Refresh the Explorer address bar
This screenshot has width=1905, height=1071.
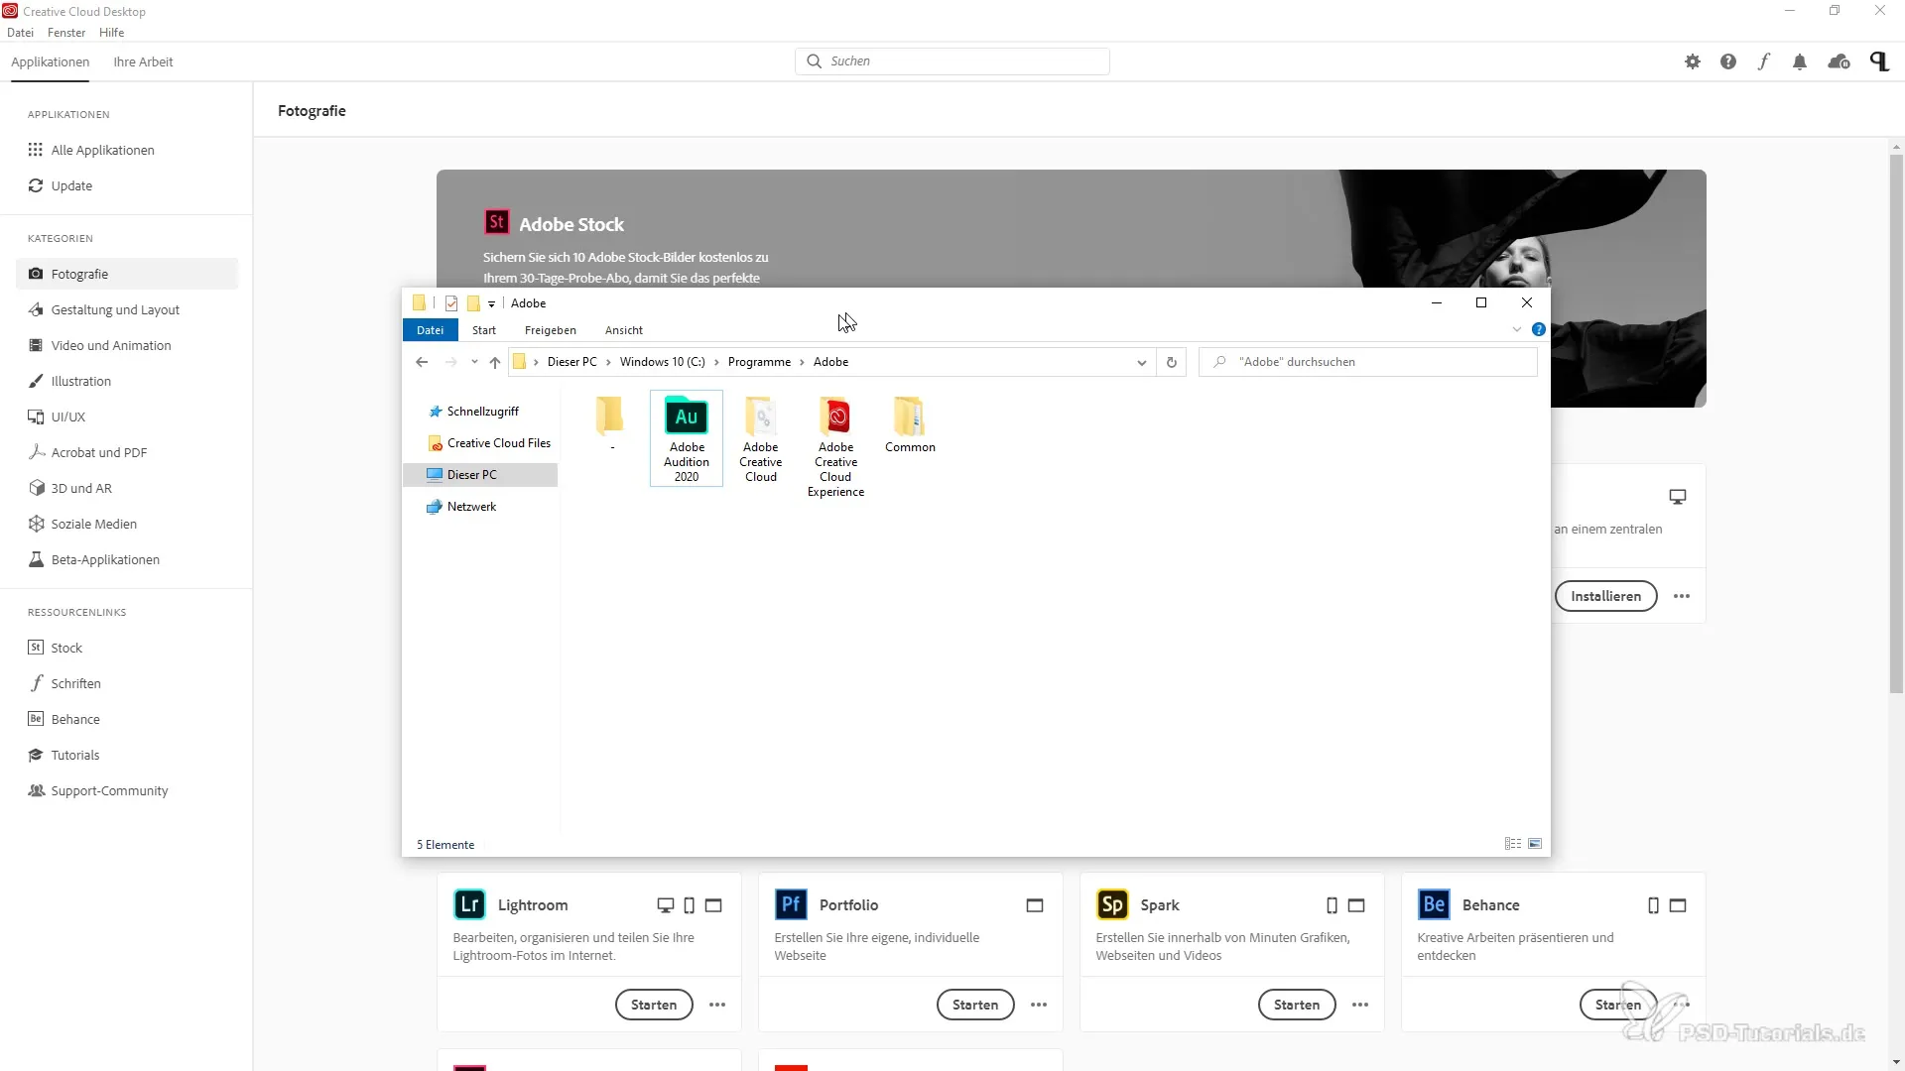(1172, 362)
